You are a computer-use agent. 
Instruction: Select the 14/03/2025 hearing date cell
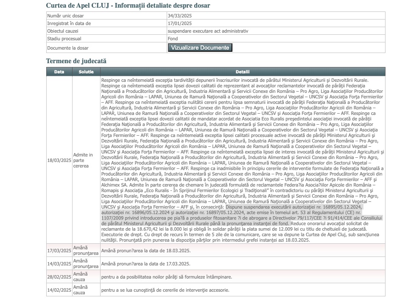coord(59,263)
